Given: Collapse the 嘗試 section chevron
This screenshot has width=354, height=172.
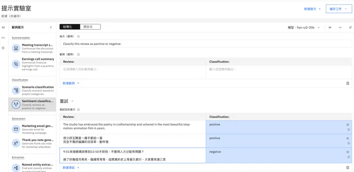Looking at the screenshot, I should click(72, 101).
